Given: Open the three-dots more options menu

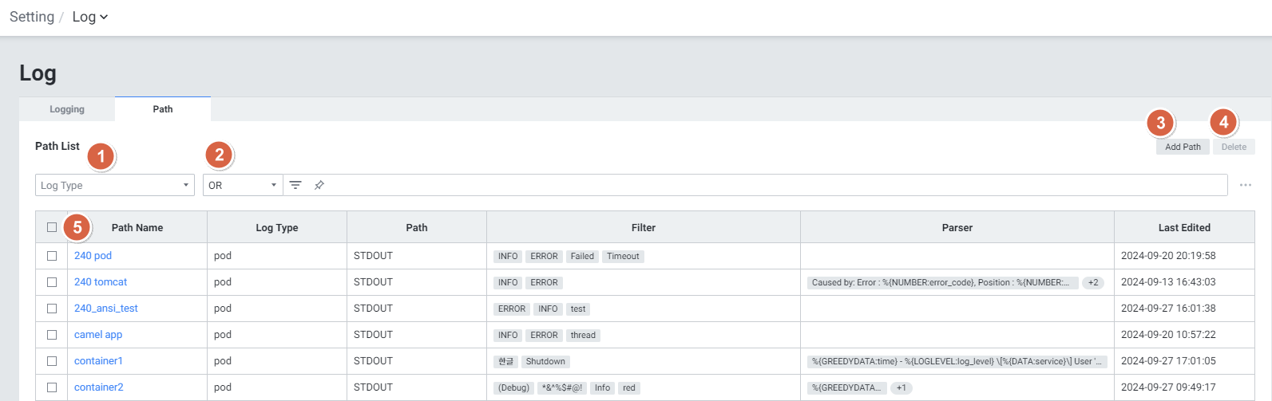Looking at the screenshot, I should tap(1245, 185).
